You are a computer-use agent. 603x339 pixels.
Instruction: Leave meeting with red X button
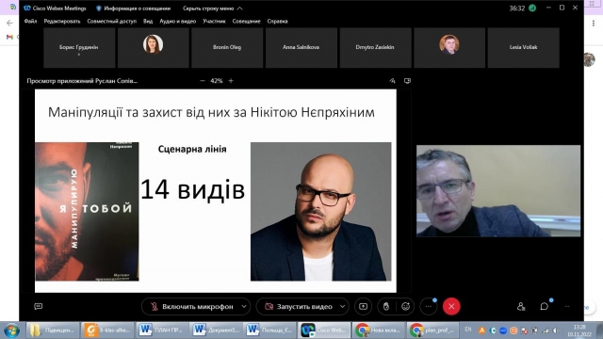451,306
